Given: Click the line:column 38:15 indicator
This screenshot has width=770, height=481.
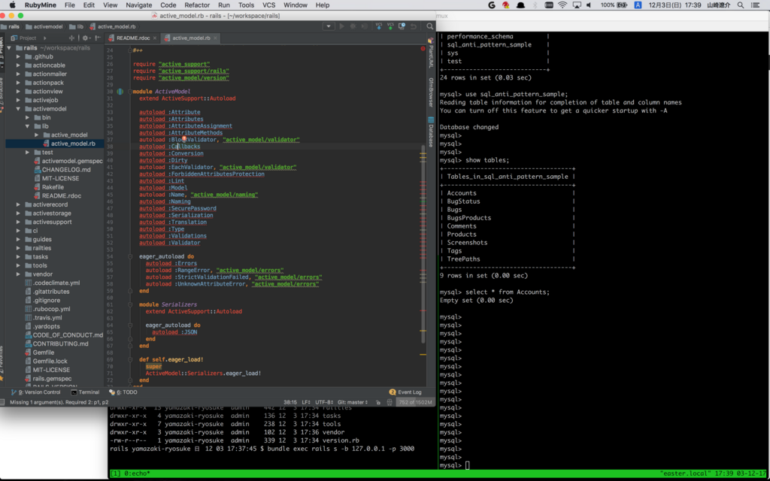Looking at the screenshot, I should pos(290,403).
